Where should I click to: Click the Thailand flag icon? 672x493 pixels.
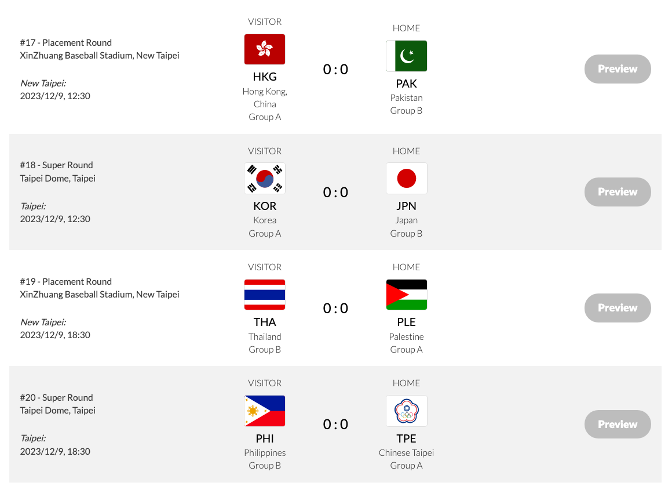[x=265, y=295]
